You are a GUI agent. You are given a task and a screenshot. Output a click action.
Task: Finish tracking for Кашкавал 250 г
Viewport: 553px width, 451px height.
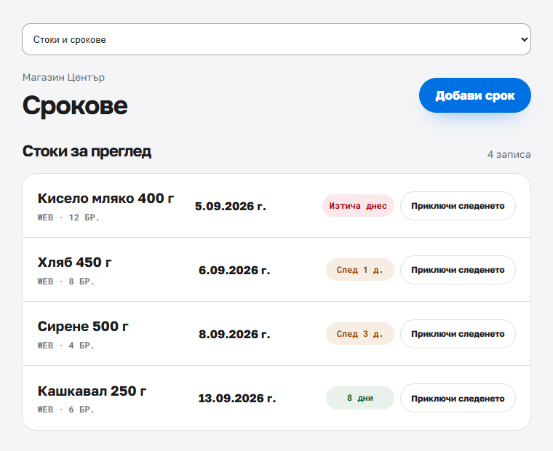458,398
